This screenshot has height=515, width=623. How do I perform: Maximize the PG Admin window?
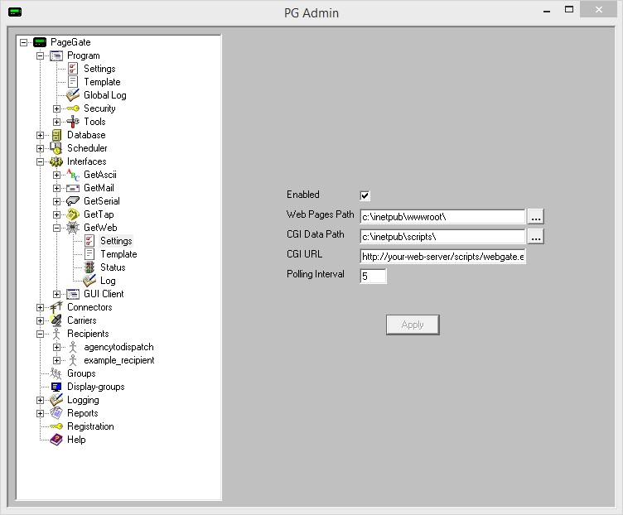(x=569, y=10)
